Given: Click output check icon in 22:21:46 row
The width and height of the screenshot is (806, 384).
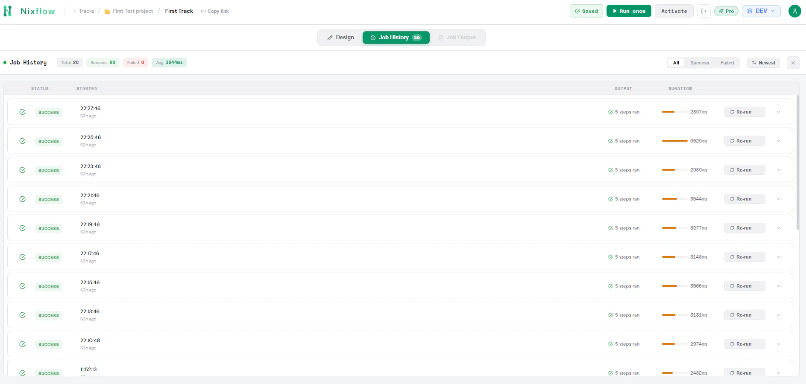Looking at the screenshot, I should (x=610, y=199).
